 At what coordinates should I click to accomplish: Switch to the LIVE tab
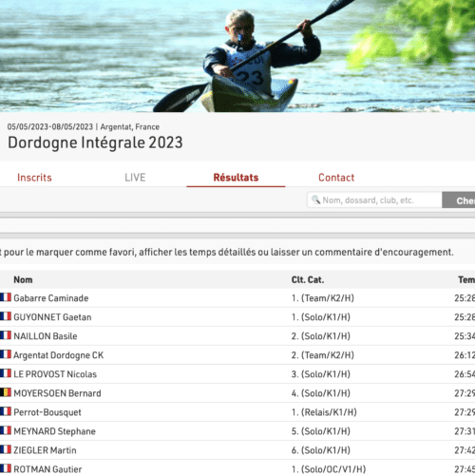coord(135,178)
